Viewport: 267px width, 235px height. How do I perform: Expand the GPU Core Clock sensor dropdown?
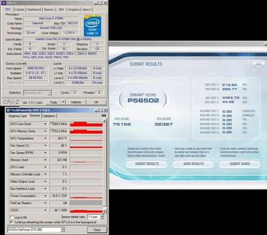pyautogui.click(x=45, y=124)
